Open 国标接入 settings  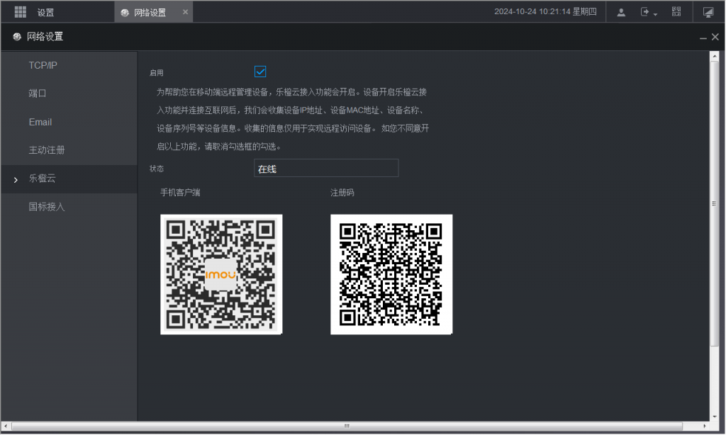point(47,207)
